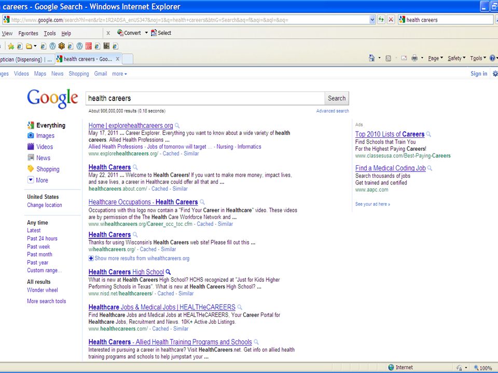Open the Help menu
This screenshot has width=498, height=373.
[x=66, y=33]
